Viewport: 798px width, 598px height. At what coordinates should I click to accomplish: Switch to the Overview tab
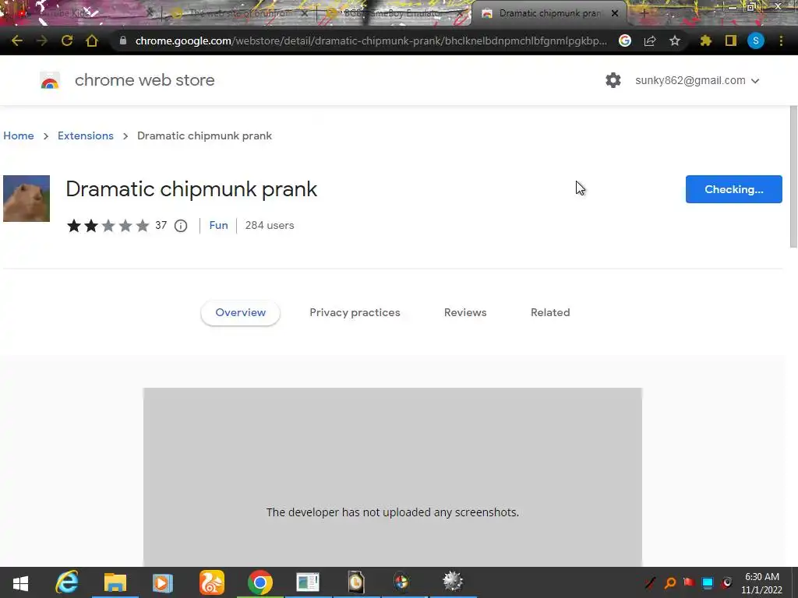(240, 313)
